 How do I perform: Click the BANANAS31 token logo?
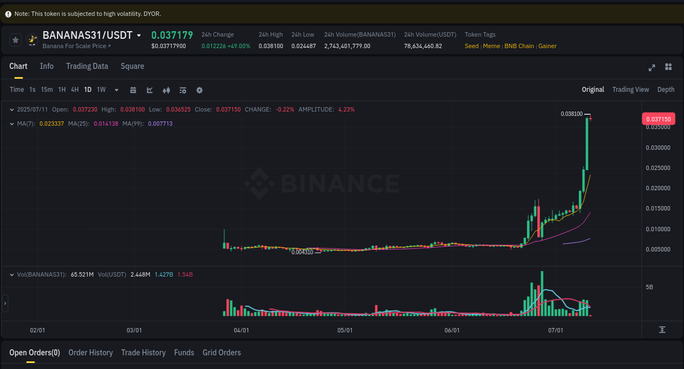[32, 39]
